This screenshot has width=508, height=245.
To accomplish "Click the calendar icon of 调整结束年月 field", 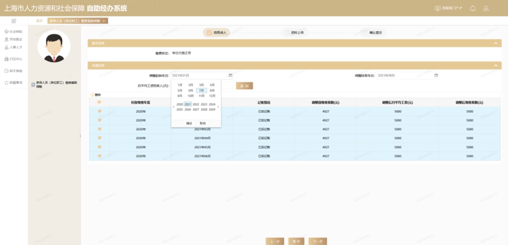I will click(436, 75).
